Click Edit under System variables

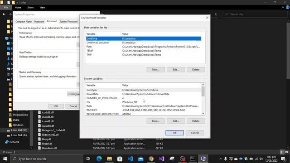(x=176, y=121)
